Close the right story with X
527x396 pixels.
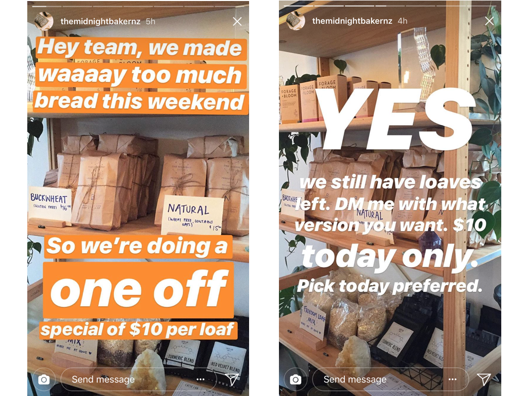489,22
